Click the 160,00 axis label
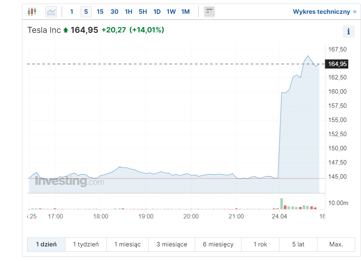The image size is (361, 261). coord(337,92)
